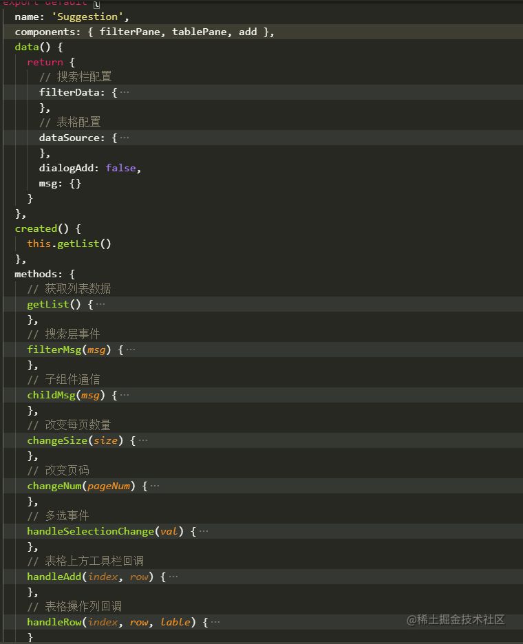Unfold the childMsg method body
Screen dimensions: 523x644
click(x=124, y=395)
